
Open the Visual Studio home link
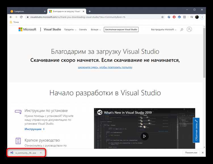pos(52,29)
